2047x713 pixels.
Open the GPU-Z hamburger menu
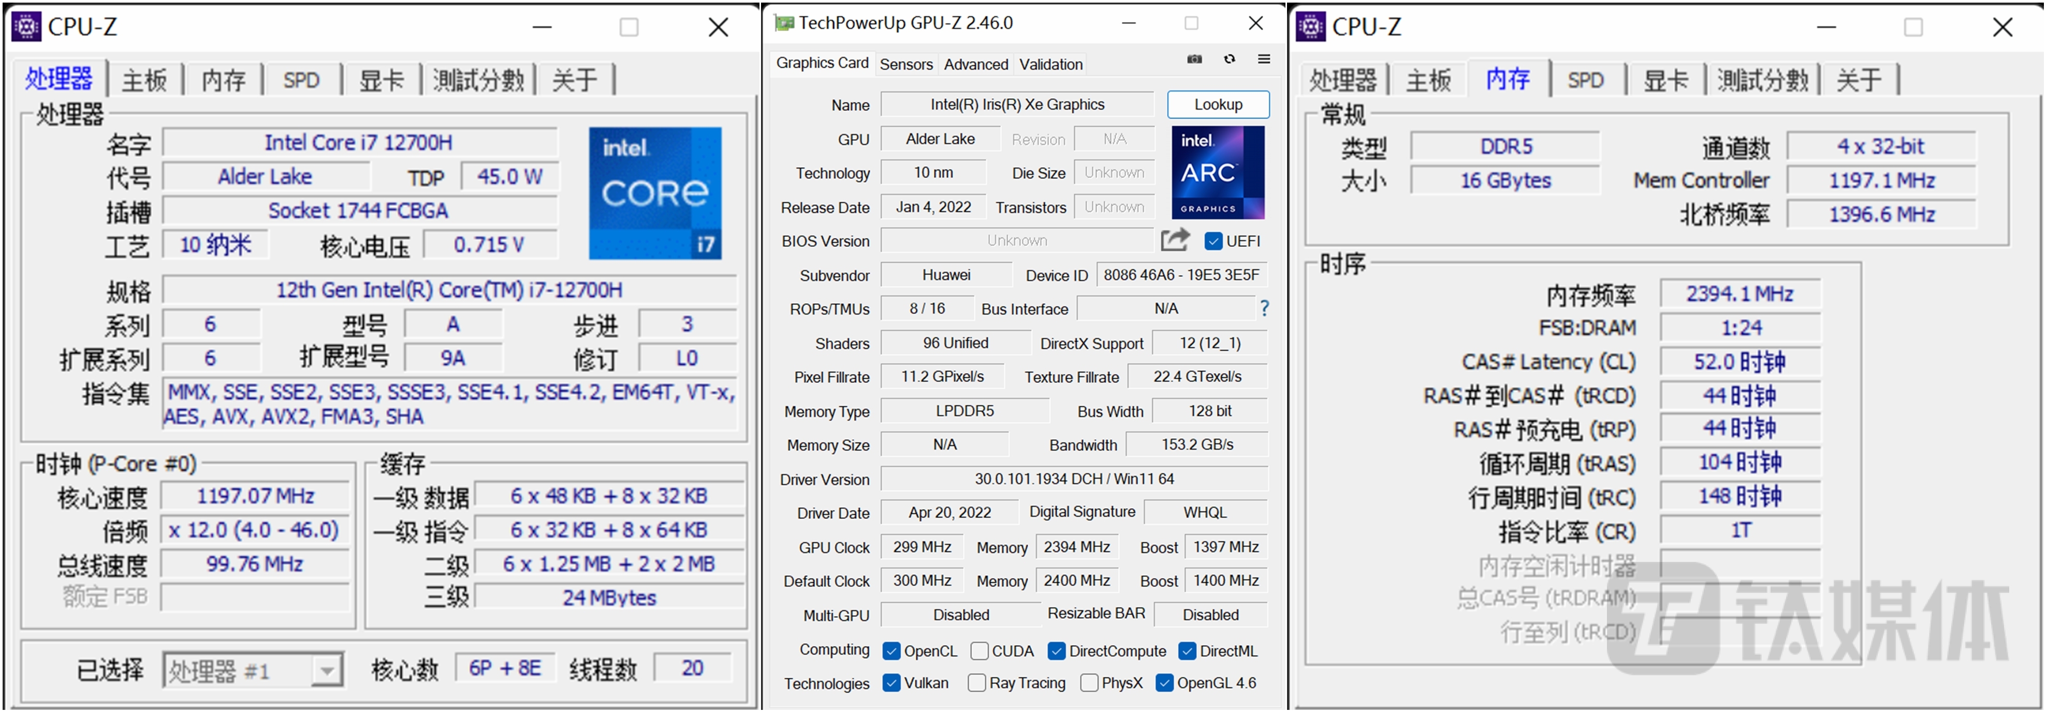pyautogui.click(x=1264, y=60)
